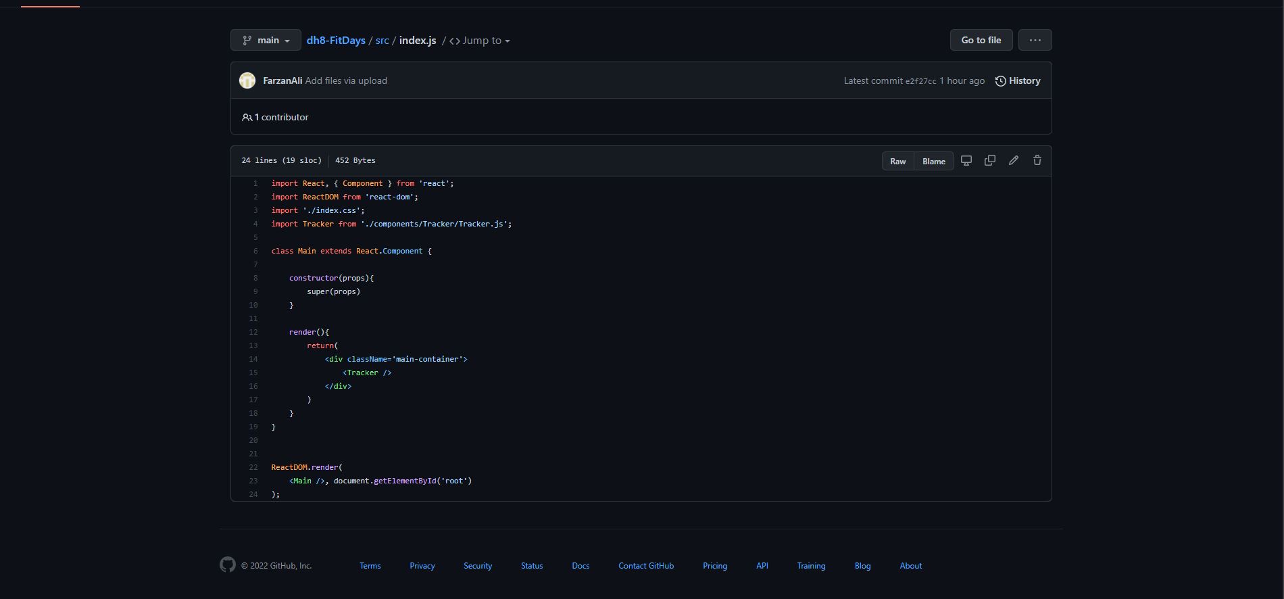Delete this file trash icon
1284x599 pixels.
[x=1037, y=160]
